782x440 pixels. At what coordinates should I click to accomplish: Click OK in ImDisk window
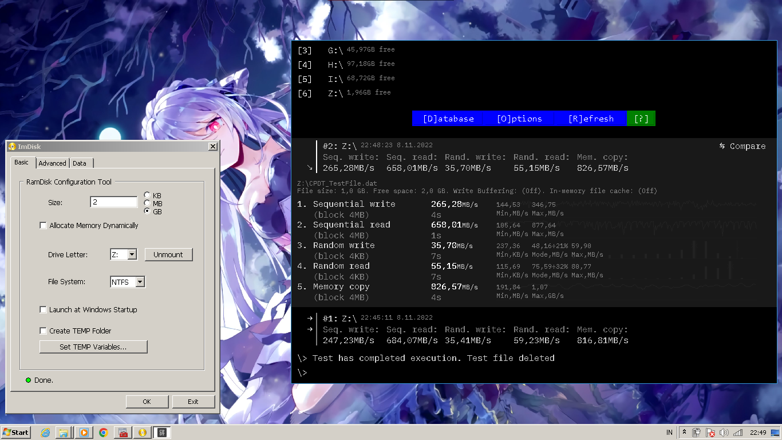pyautogui.click(x=147, y=402)
